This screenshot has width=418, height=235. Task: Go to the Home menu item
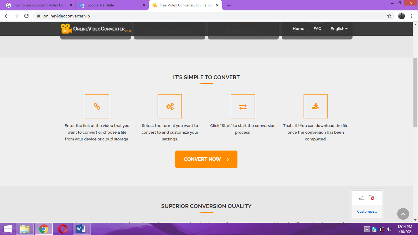pyautogui.click(x=298, y=28)
